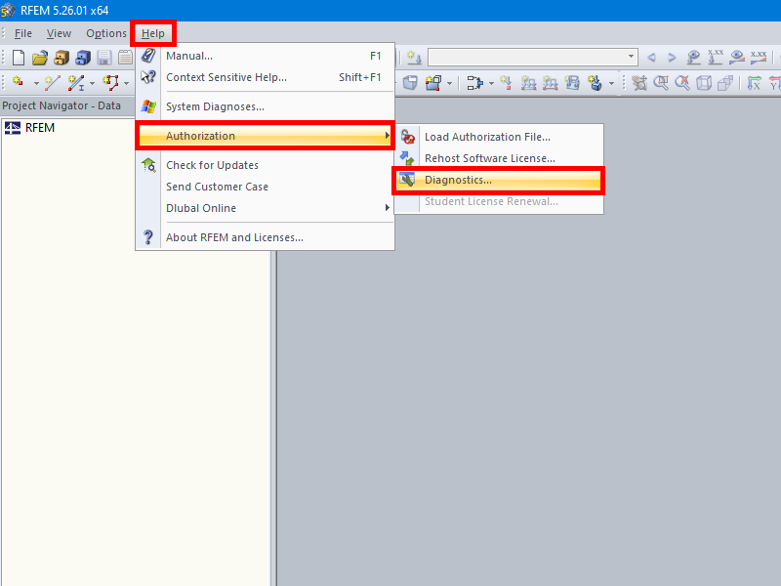This screenshot has height=586, width=781.
Task: Select the New Member tool icon
Action: (x=76, y=83)
